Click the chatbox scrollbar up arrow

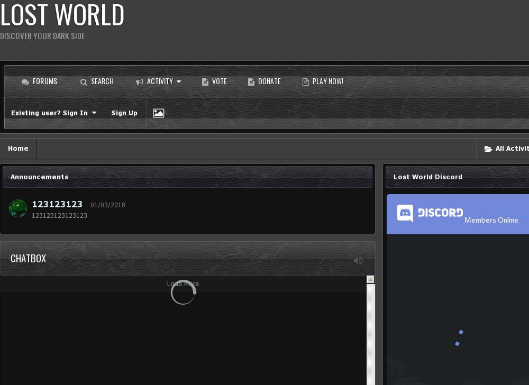click(371, 280)
